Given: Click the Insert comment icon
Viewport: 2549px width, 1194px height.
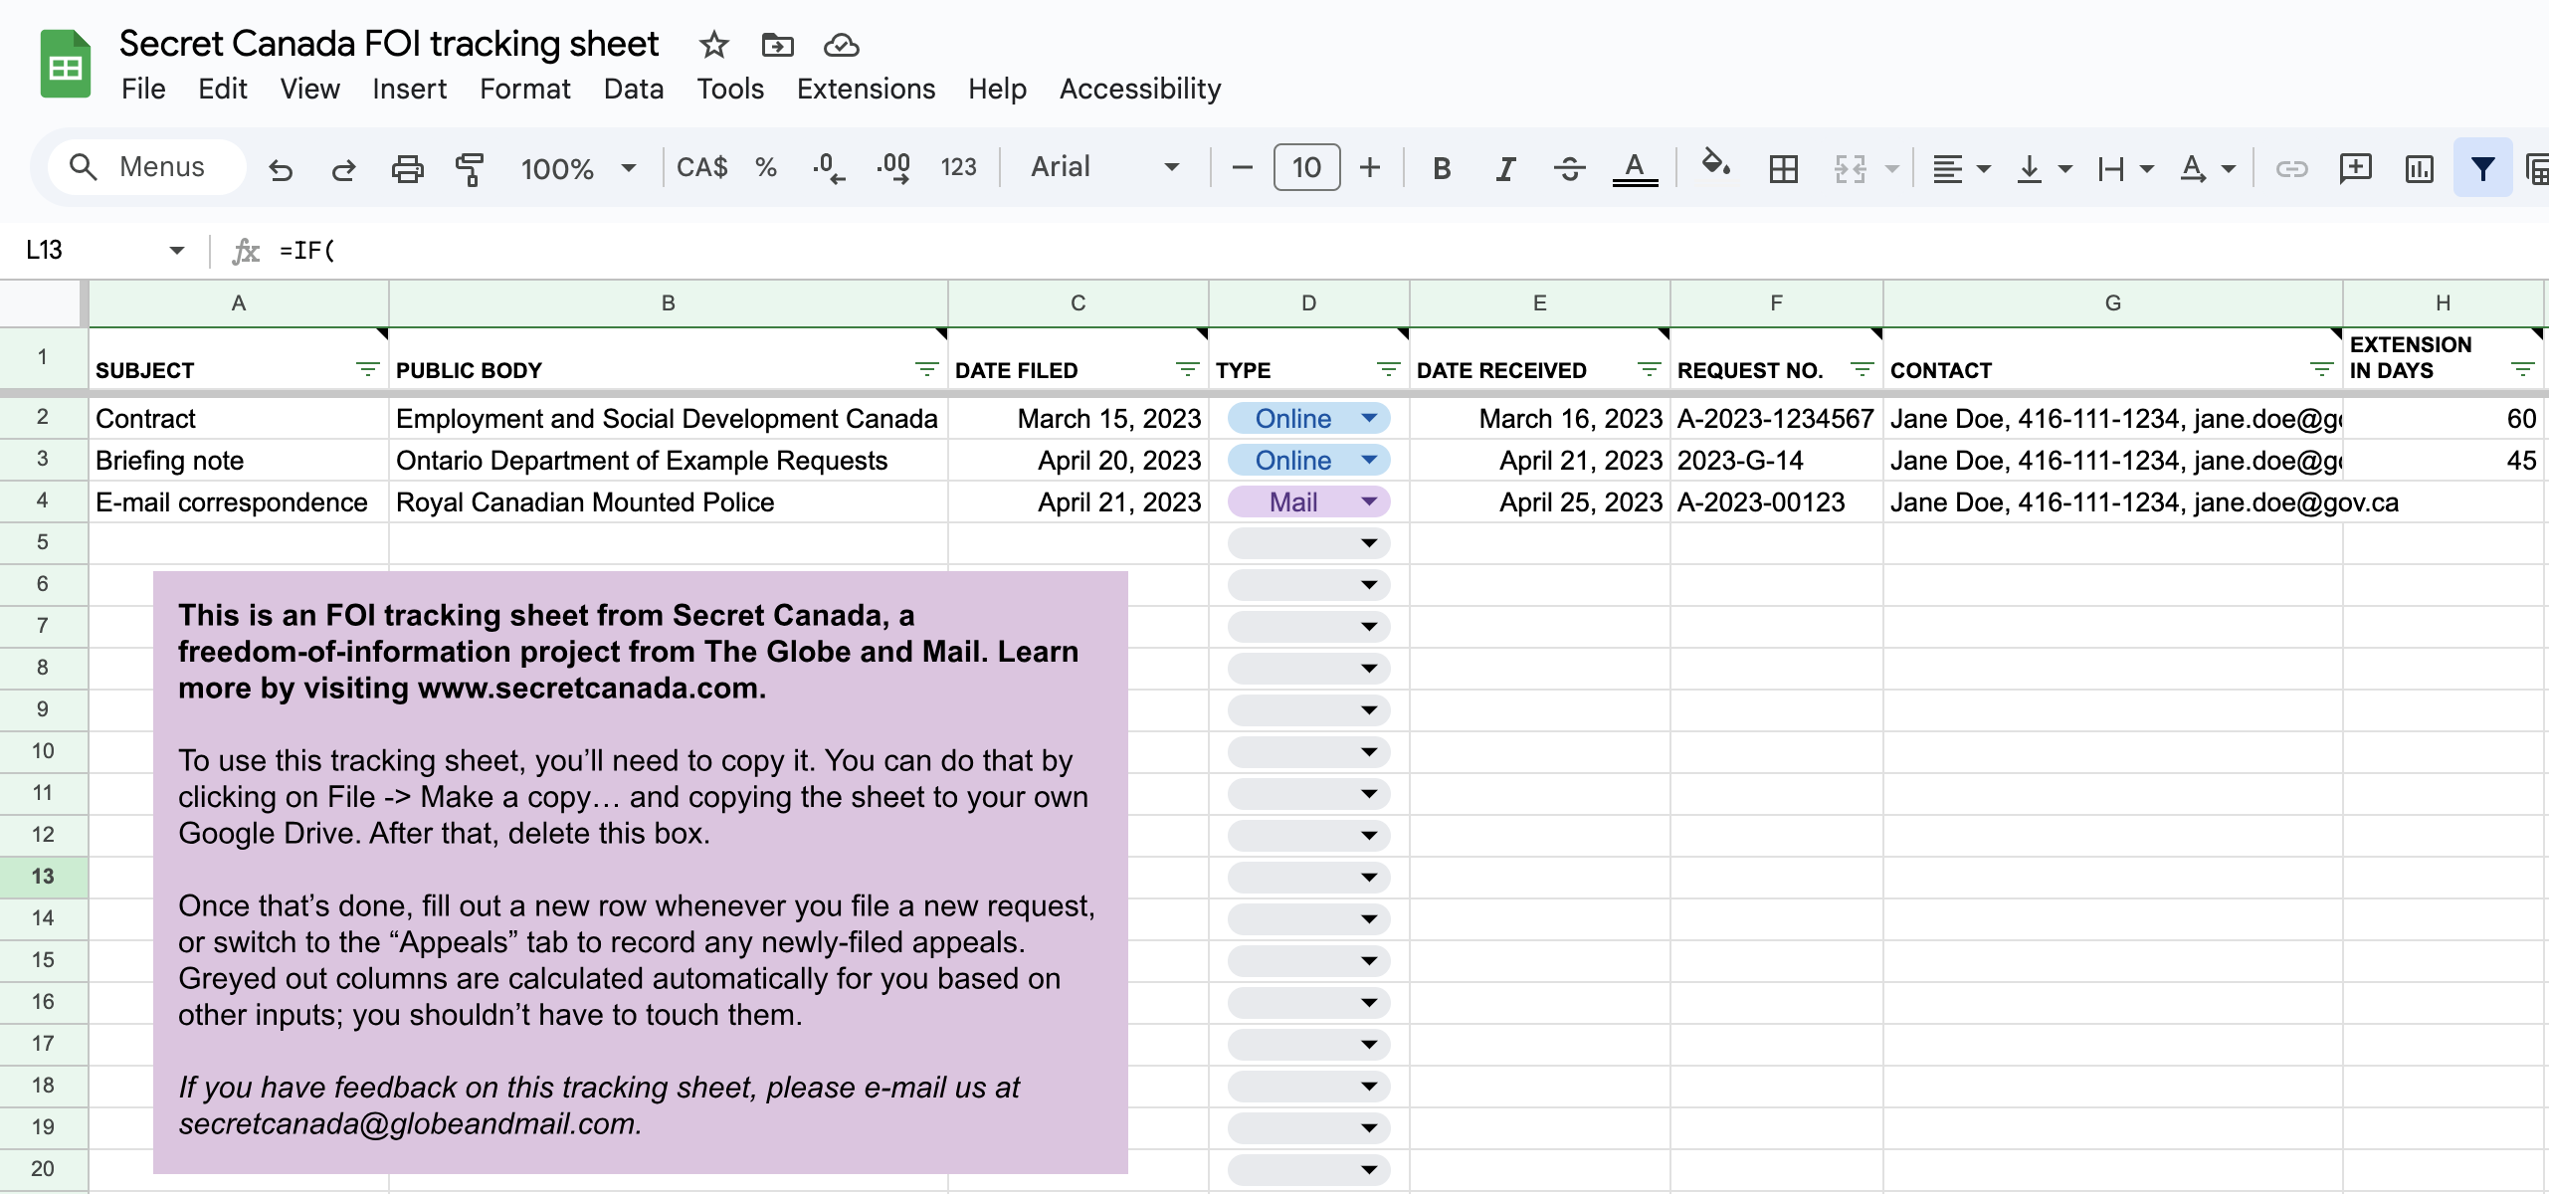Looking at the screenshot, I should 2355,169.
